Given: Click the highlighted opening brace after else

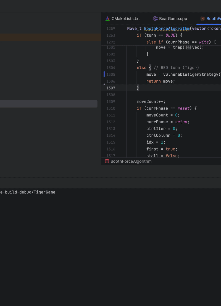Looking at the screenshot, I should tap(150, 68).
